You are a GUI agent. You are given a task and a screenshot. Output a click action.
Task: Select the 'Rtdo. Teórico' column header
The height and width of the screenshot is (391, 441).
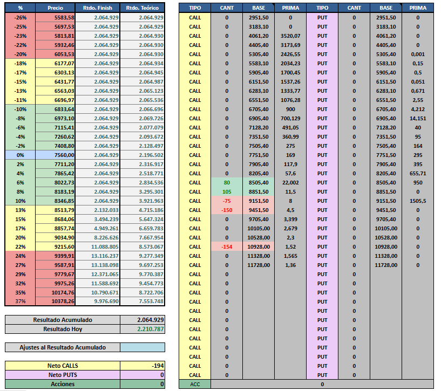[x=143, y=8]
